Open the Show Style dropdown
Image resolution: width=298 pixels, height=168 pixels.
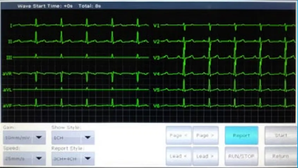(73, 138)
